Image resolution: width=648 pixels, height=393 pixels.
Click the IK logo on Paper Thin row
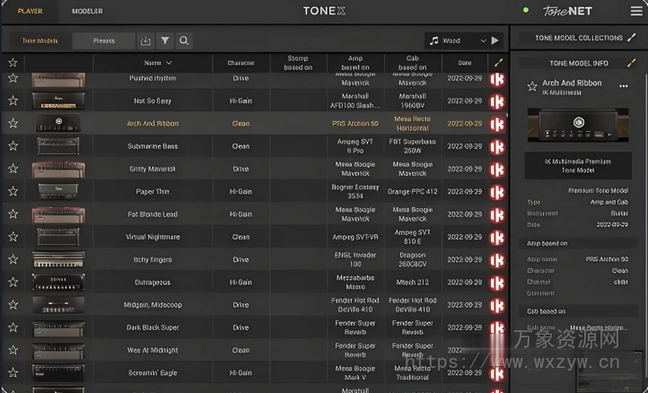[497, 192]
